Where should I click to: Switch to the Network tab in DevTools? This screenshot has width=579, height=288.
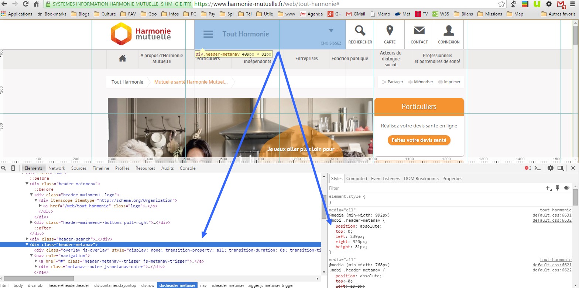tap(56, 168)
